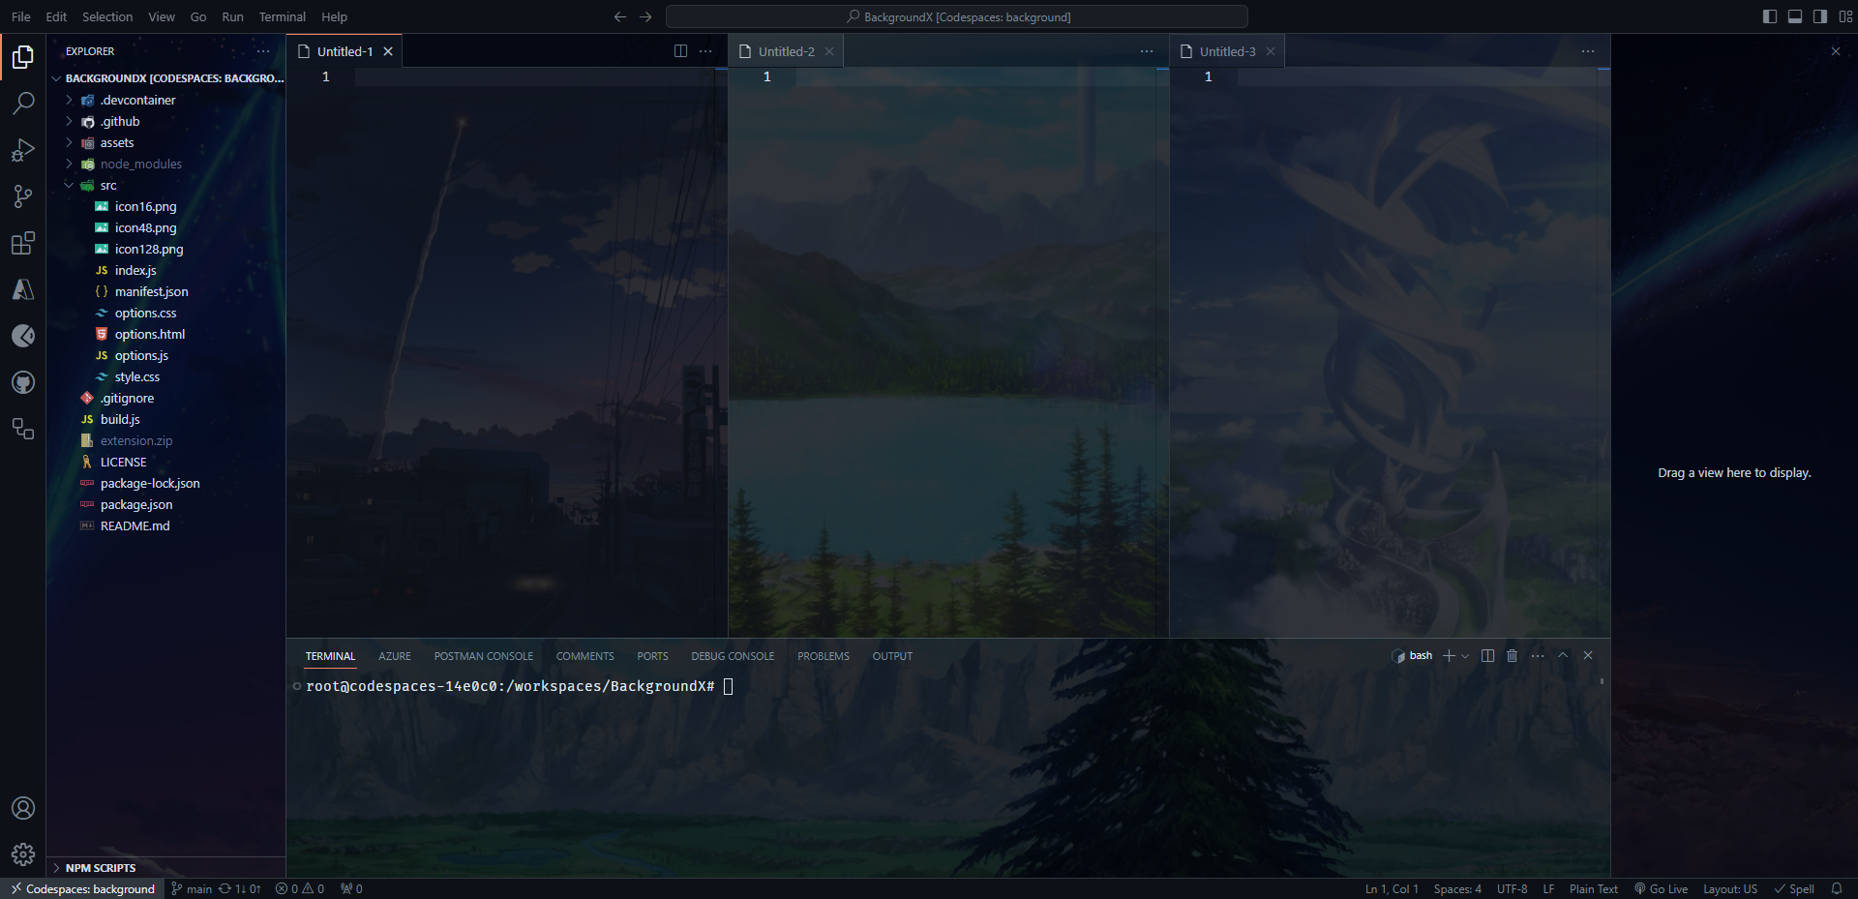Kill terminal with trash icon

pyautogui.click(x=1513, y=655)
